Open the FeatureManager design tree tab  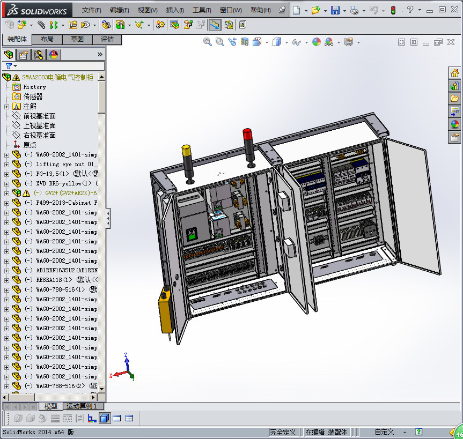coord(9,54)
